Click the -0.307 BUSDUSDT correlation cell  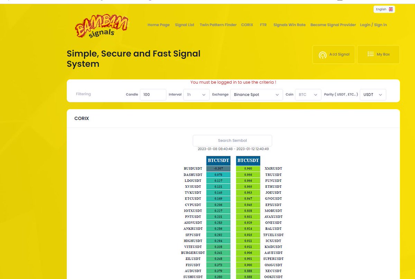(x=218, y=169)
